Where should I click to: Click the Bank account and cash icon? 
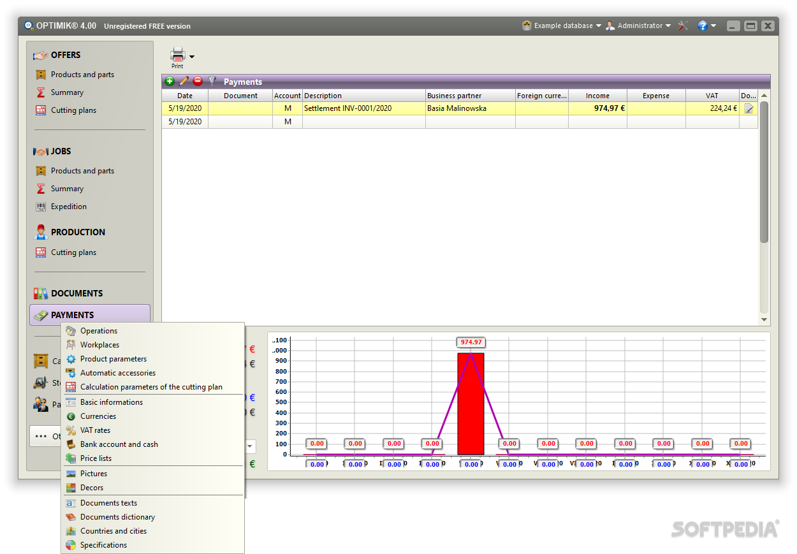(x=71, y=444)
